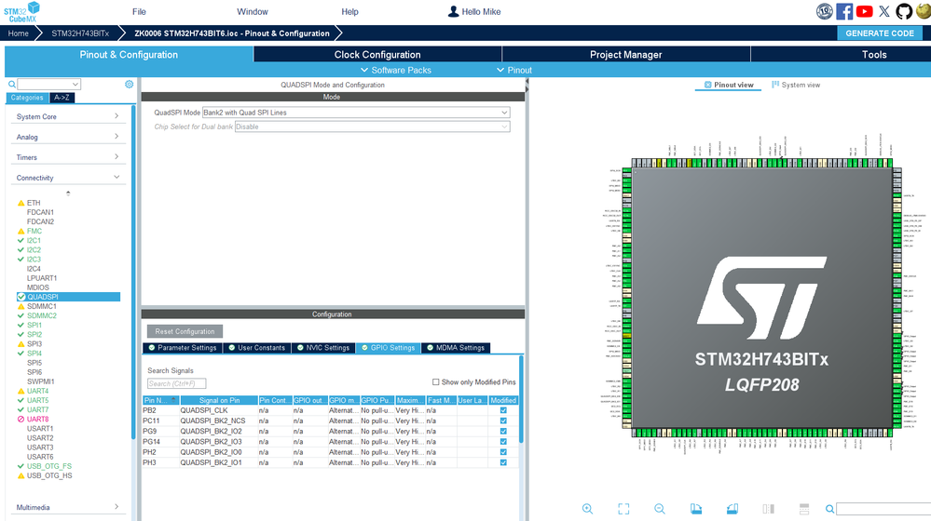Select SDMMC2 peripheral in list

42,316
